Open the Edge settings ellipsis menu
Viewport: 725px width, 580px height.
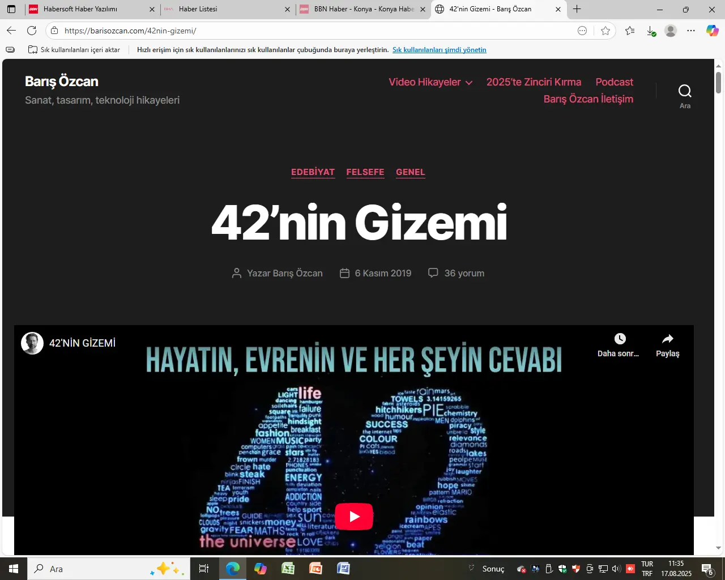click(691, 31)
